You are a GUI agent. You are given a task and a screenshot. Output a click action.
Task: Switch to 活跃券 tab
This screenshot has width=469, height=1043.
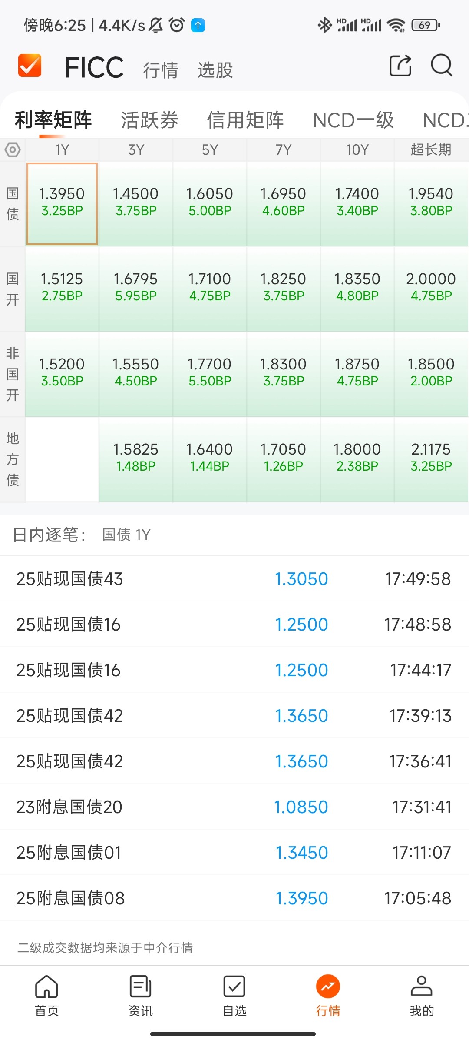(x=149, y=120)
